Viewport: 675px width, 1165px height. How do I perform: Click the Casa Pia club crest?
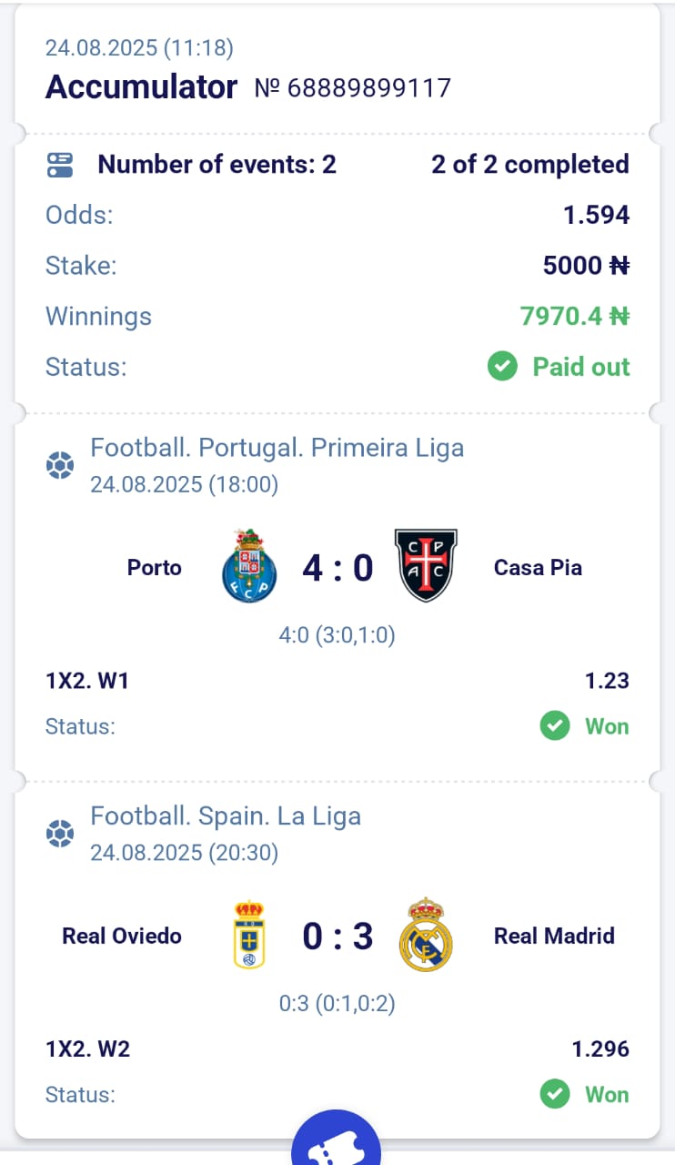pyautogui.click(x=426, y=565)
